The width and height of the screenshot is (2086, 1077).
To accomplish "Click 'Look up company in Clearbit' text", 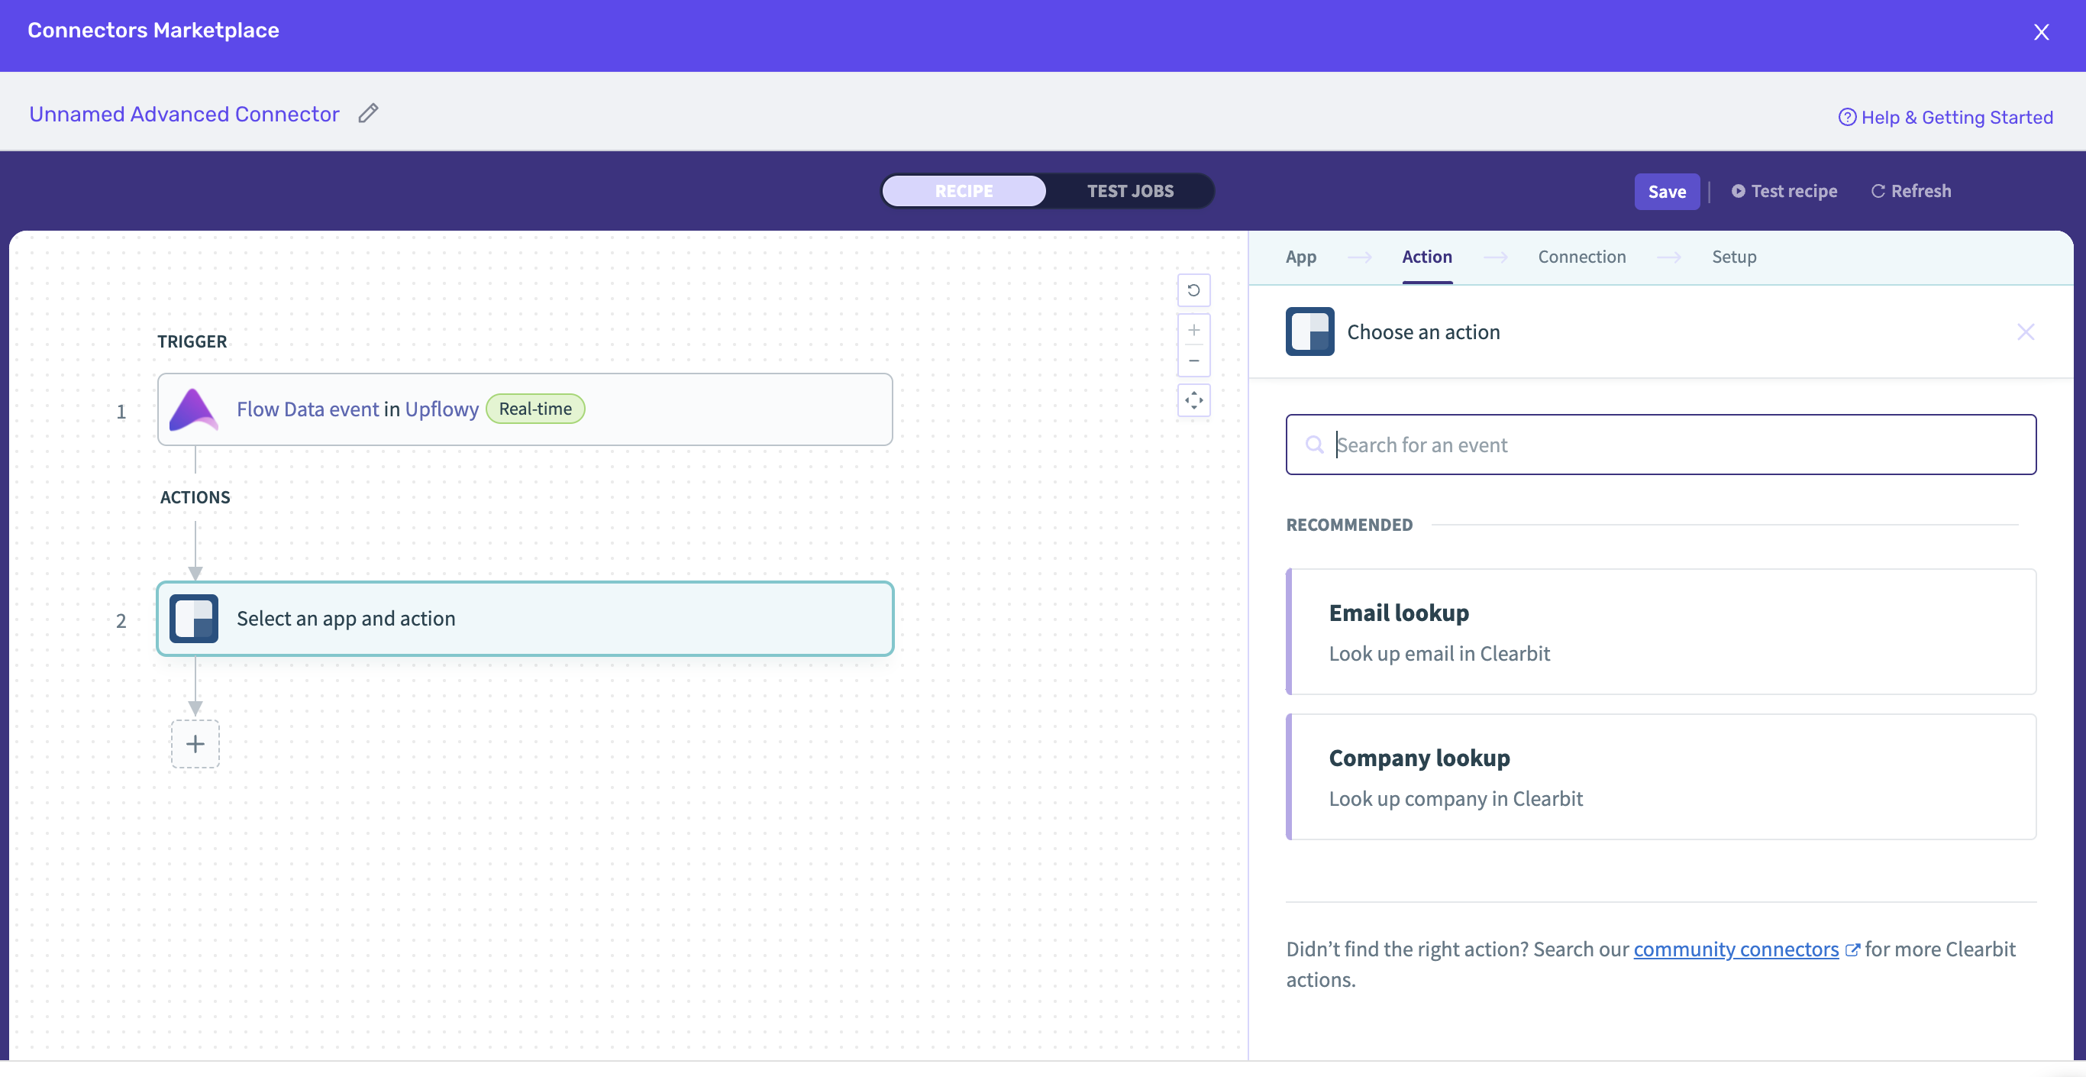I will click(1455, 798).
